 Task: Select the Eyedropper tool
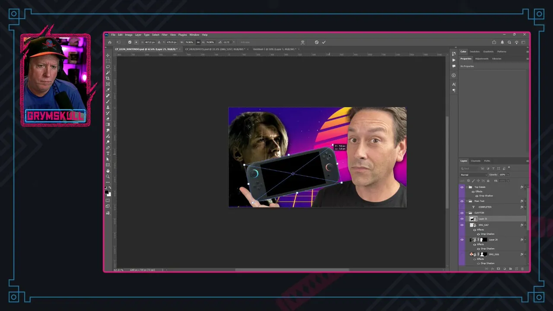pos(107,90)
